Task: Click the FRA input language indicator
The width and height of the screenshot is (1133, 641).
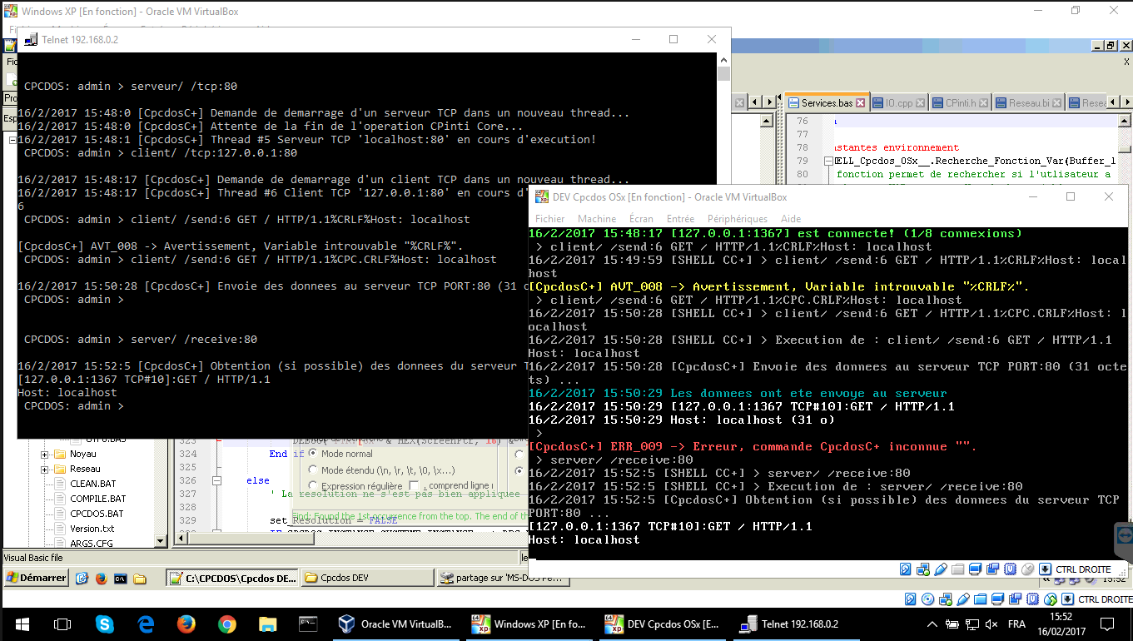Action: pos(1016,624)
